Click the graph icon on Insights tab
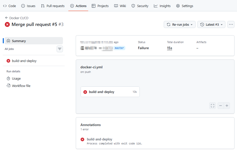 156,6
